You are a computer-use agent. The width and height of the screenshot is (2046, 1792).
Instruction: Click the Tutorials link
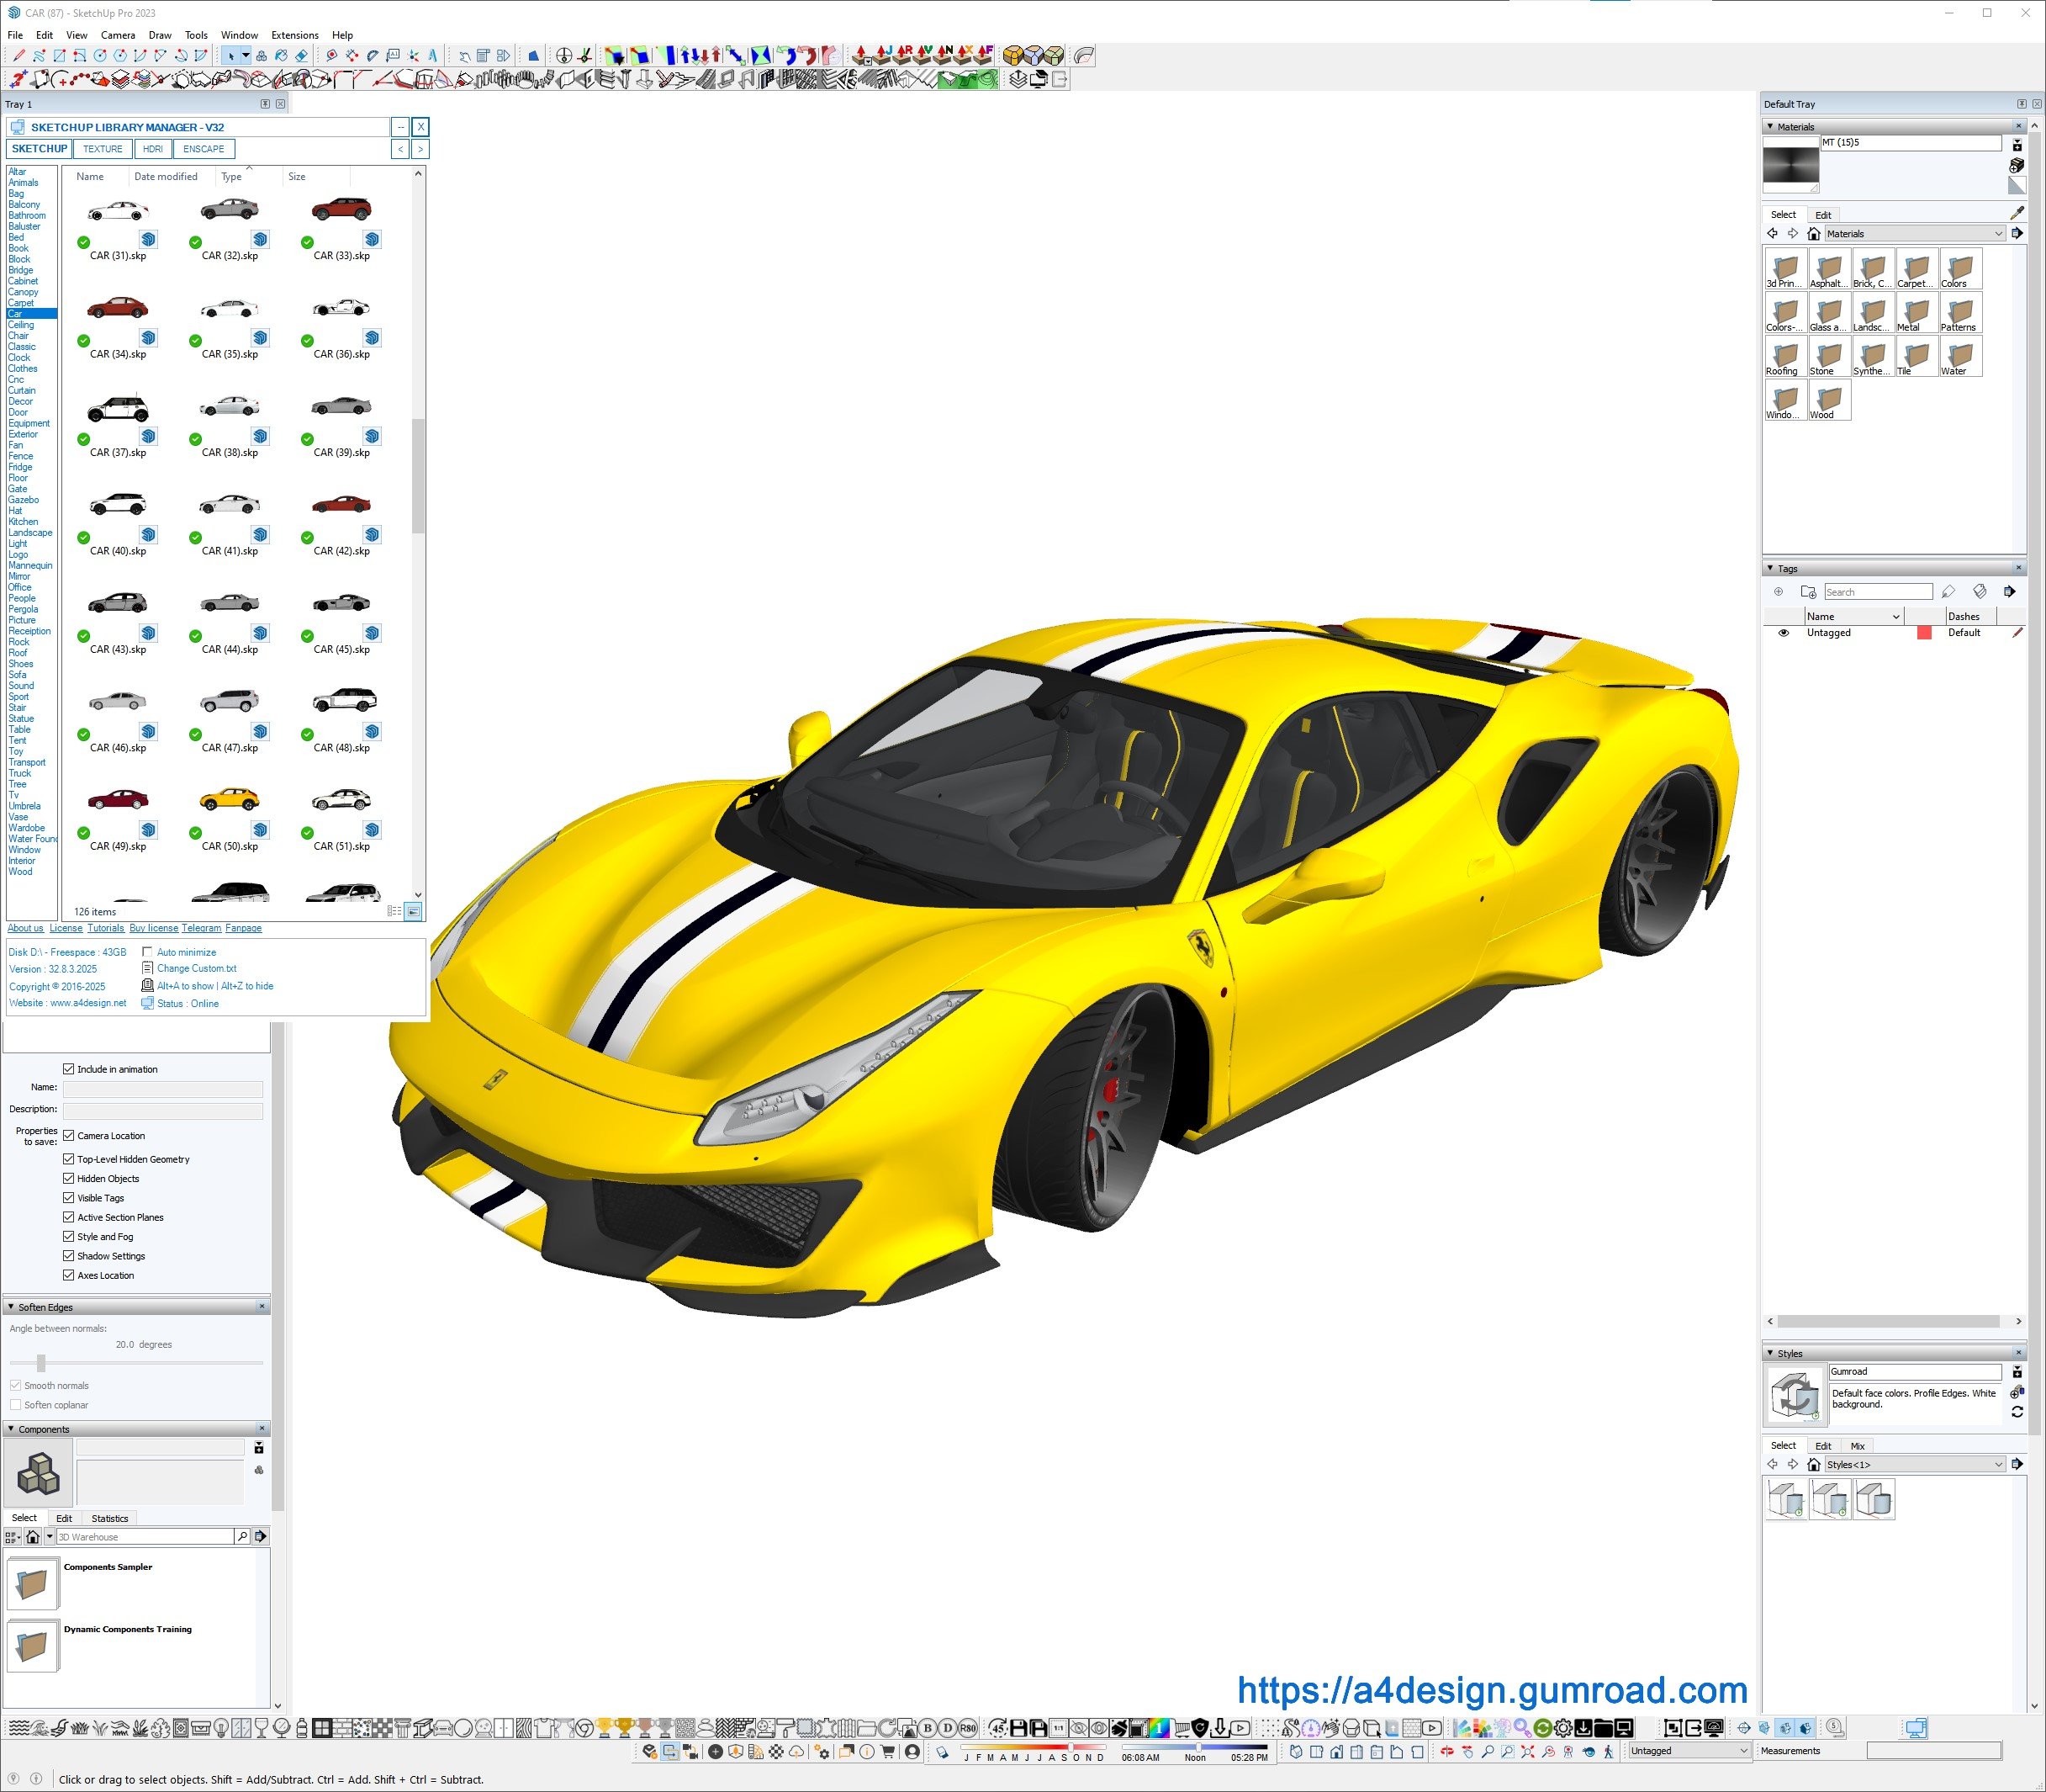(x=105, y=928)
